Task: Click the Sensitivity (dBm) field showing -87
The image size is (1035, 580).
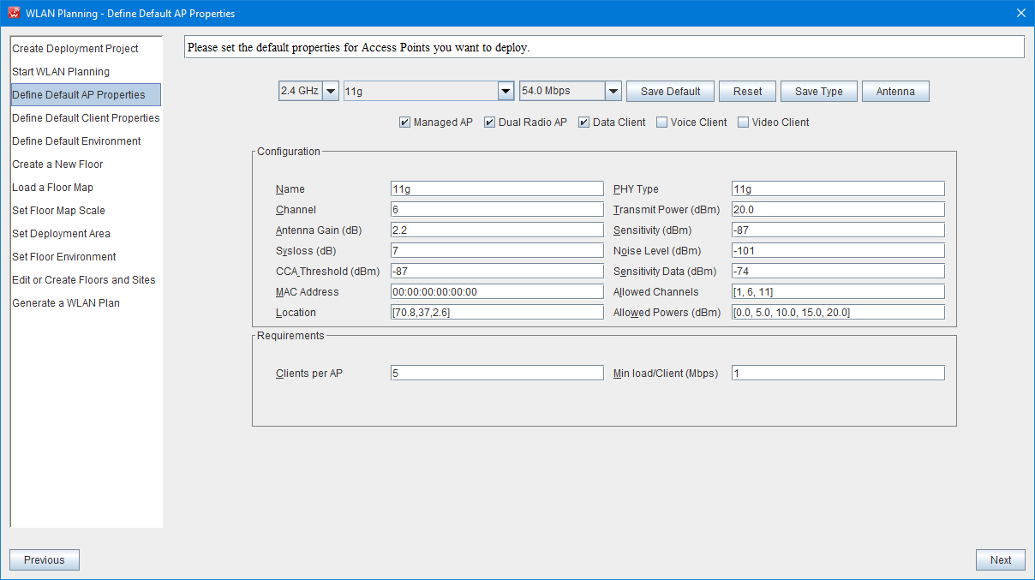Action: 838,230
